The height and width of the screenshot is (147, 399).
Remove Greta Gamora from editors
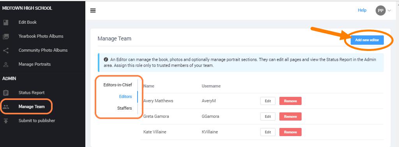[290, 117]
